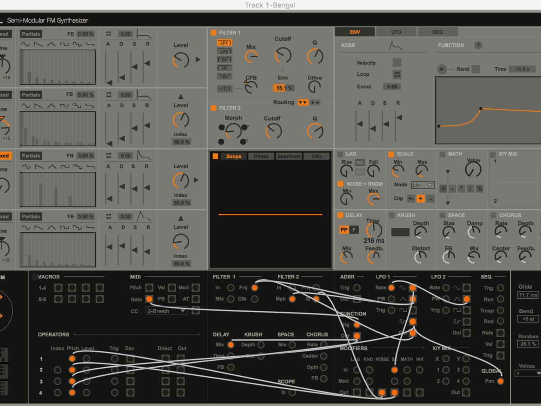Select the notch filter type icon in Filter 1
This screenshot has width=541, height=406.
click(x=224, y=76)
